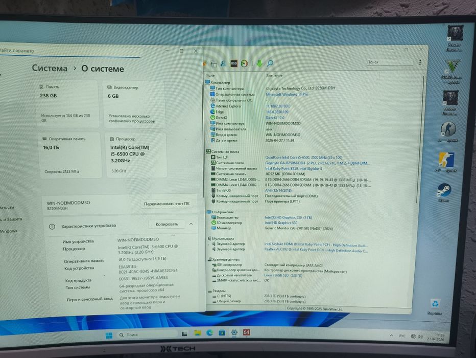Open the Корзина recycle bin icon

click(x=435, y=306)
